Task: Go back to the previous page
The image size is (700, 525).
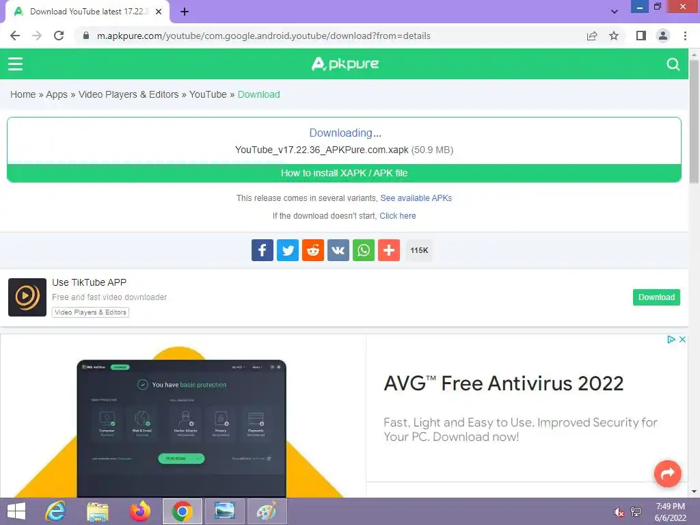Action: [15, 36]
